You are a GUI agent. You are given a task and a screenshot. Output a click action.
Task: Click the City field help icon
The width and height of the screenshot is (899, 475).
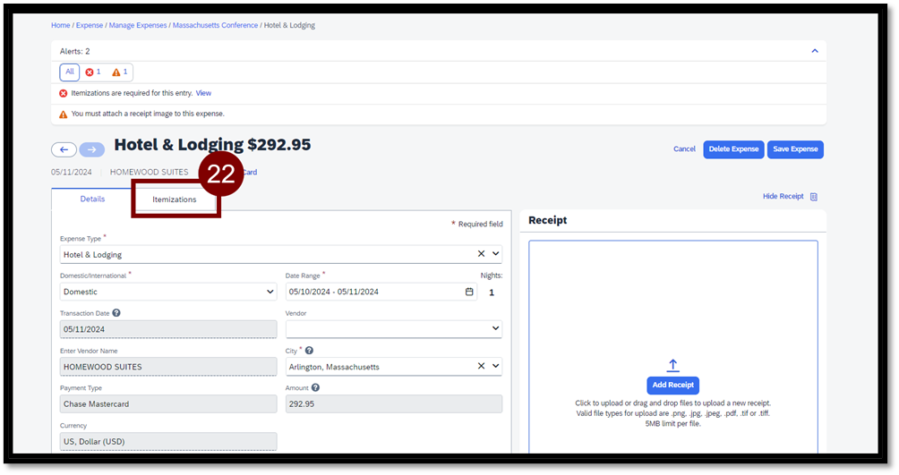coord(309,351)
